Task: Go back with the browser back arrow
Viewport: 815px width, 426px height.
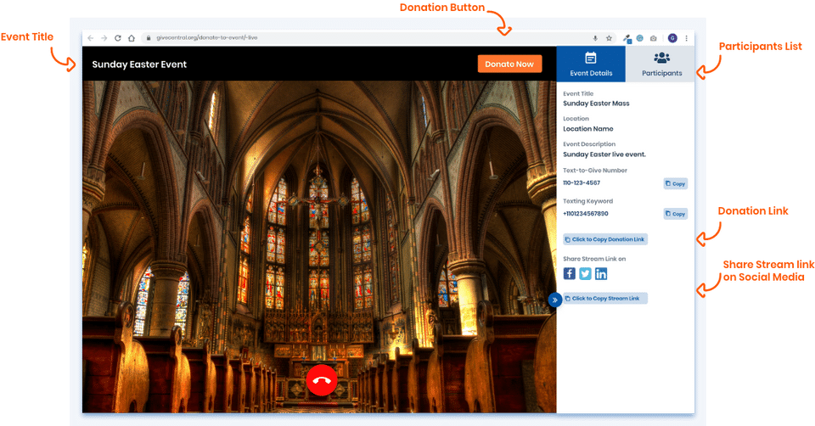Action: (x=91, y=38)
